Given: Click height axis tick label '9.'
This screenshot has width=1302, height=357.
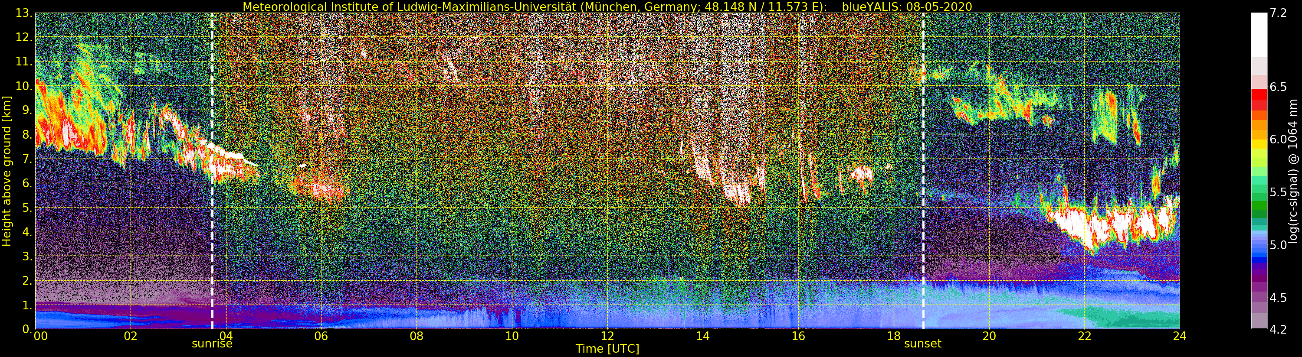Looking at the screenshot, I should tap(27, 110).
